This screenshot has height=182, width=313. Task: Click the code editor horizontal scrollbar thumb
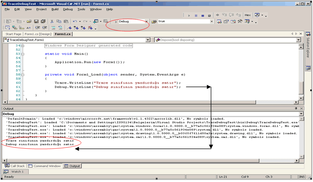132,102
